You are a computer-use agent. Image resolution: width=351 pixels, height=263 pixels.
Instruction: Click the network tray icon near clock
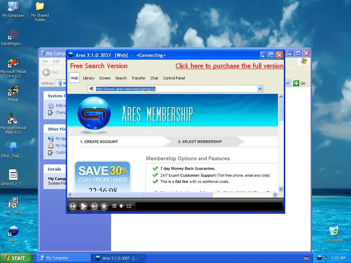326,258
